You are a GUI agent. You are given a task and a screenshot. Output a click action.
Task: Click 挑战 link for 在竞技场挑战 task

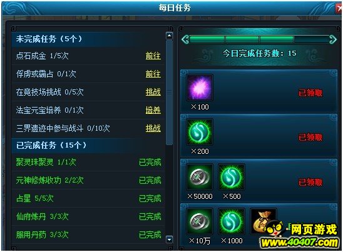pyautogui.click(x=153, y=92)
